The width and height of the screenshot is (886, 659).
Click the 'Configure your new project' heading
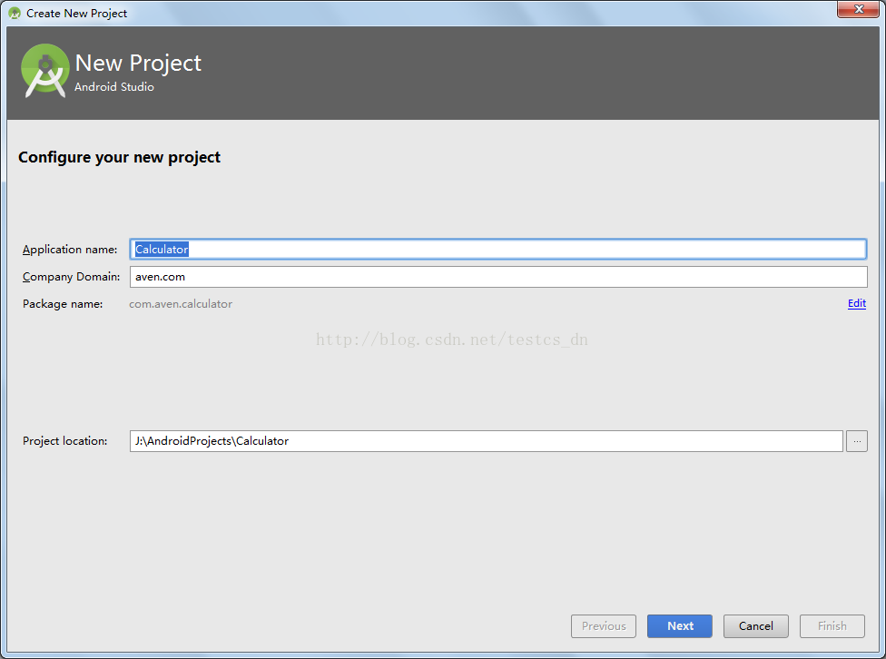(x=119, y=158)
